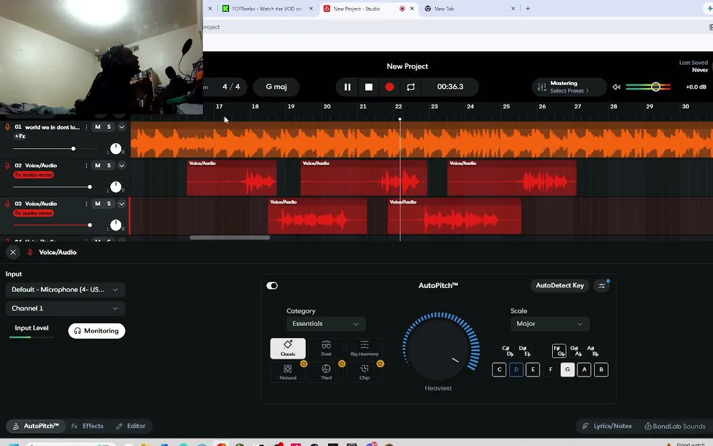Toggle the loop cycle icon

tap(410, 87)
